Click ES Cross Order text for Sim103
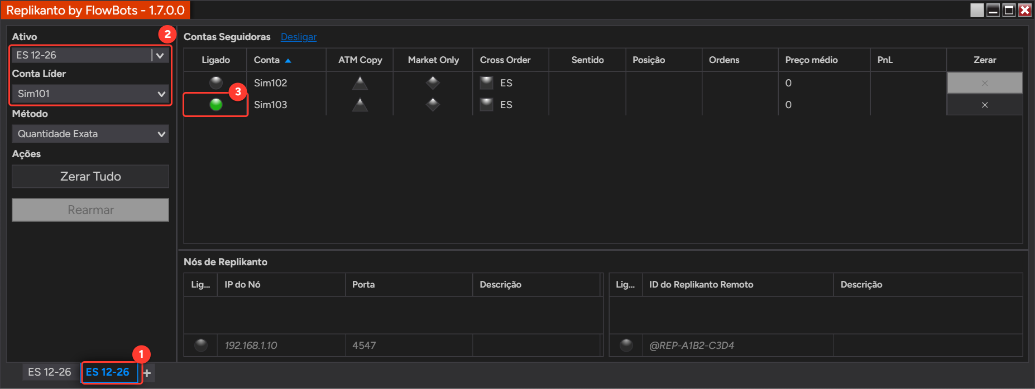 506,105
